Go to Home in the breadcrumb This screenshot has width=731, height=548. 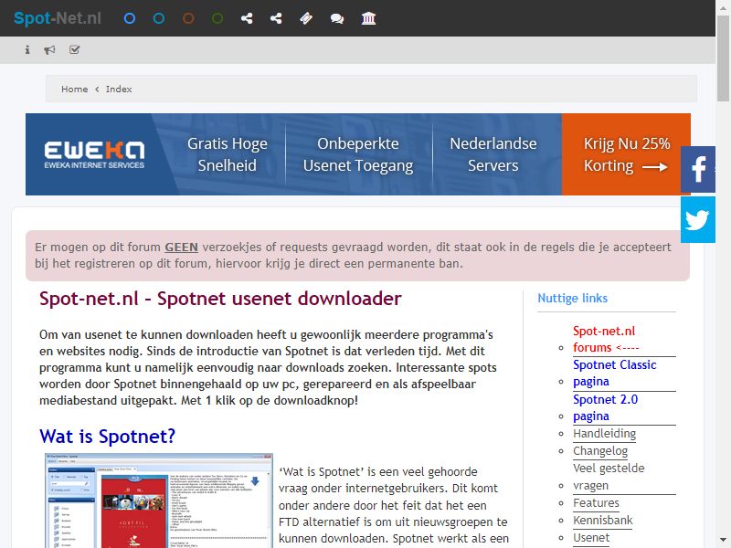tap(75, 89)
